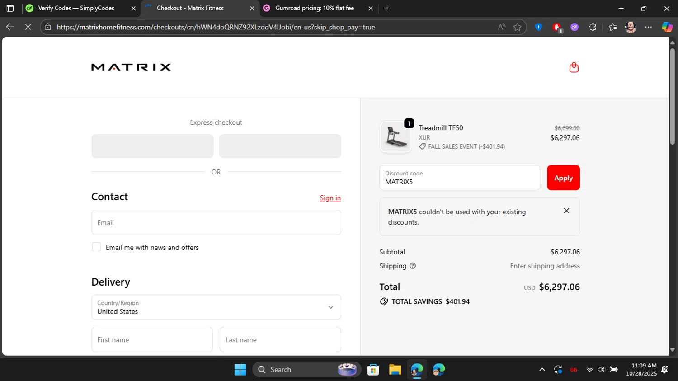Open the notifications bell tray icon
This screenshot has width=678, height=381.
[664, 370]
